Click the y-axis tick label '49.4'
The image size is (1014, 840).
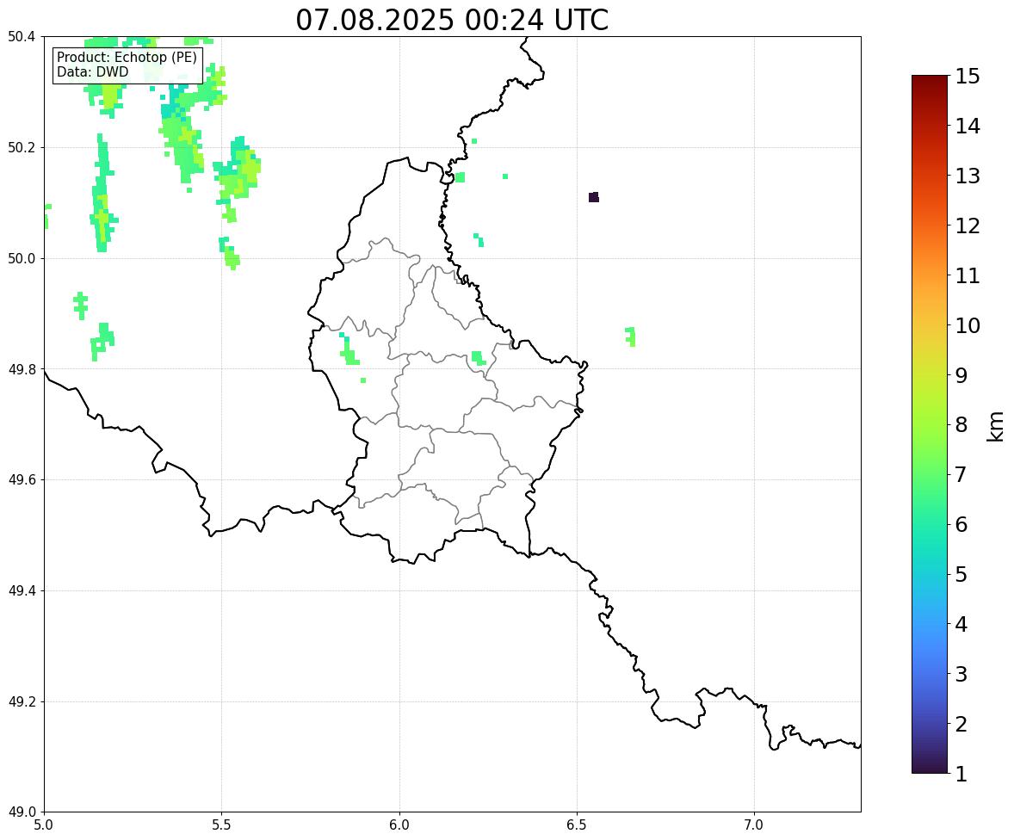(x=22, y=591)
